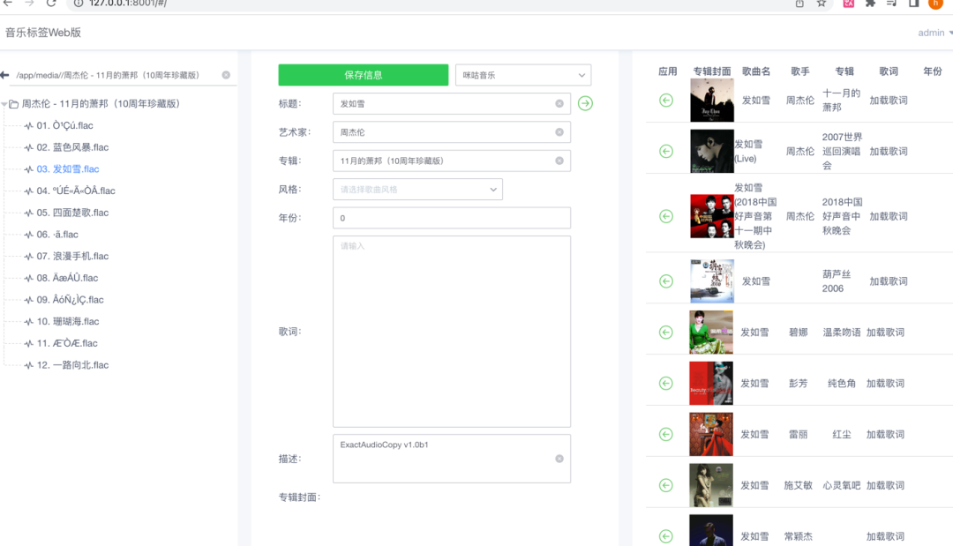Reload the page with the browser refresh icon
The height and width of the screenshot is (546, 953).
pos(51,3)
